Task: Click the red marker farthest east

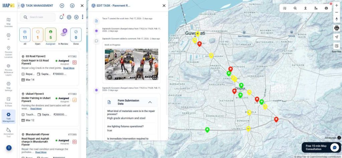Action: [x=276, y=119]
